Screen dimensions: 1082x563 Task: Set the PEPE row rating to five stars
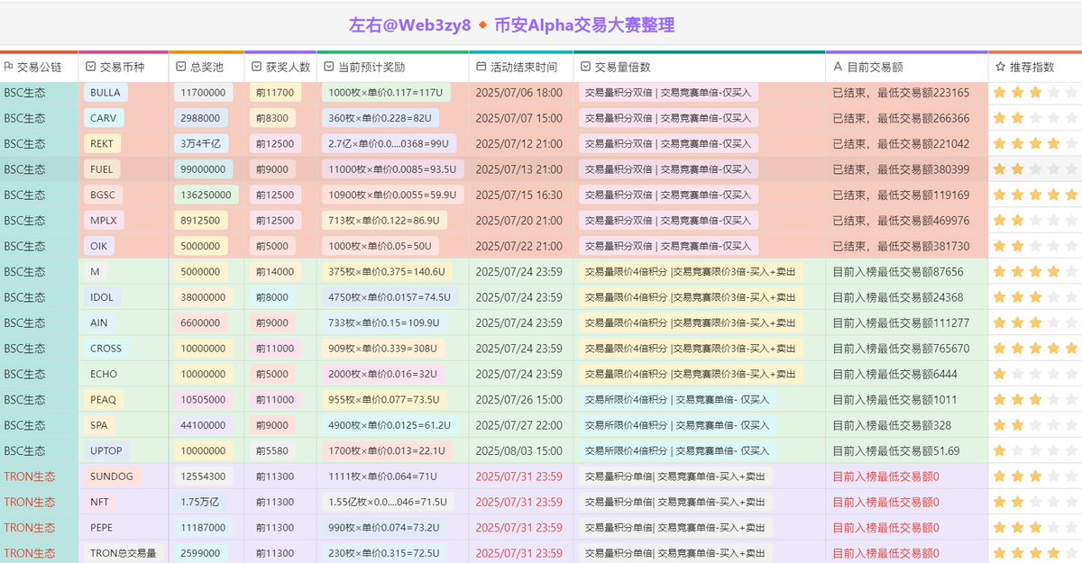point(1071,528)
